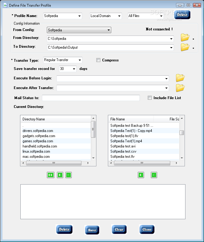Image resolution: width=204 pixels, height=242 pixels.
Task: Open the All Files filter dropdown
Action: [161, 16]
